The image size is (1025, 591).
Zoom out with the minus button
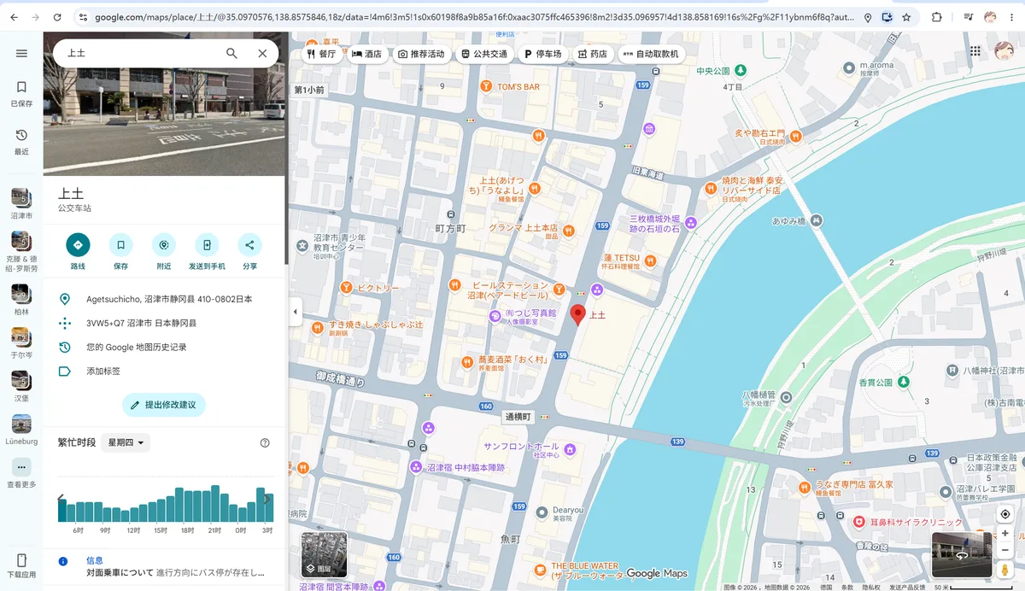point(1005,550)
